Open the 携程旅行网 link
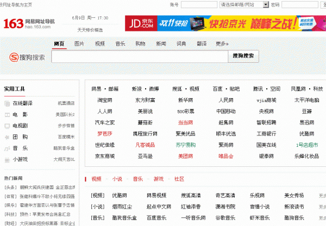The width and height of the screenshot is (326, 226). tap(145, 134)
